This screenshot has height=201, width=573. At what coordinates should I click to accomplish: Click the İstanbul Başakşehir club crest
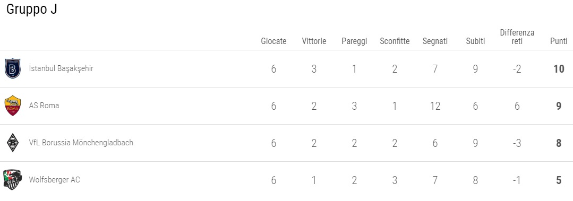[x=13, y=68]
